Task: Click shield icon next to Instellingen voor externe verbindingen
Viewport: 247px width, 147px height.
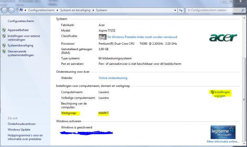Action: click(4, 36)
